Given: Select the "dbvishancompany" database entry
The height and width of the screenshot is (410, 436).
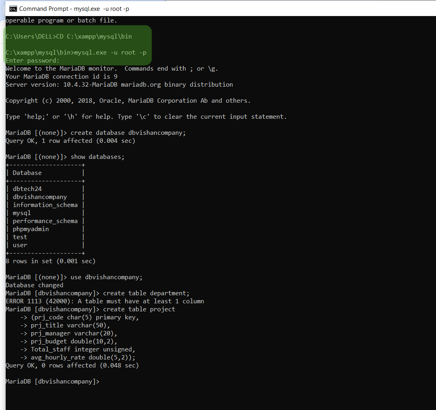Looking at the screenshot, I should tap(40, 197).
